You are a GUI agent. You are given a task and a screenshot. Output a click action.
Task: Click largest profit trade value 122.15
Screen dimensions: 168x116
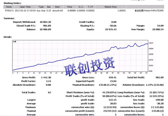(x=112, y=100)
